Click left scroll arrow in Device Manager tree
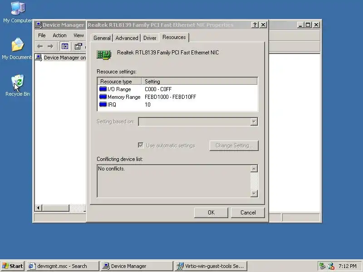The width and height of the screenshot is (363, 272). 39,208
